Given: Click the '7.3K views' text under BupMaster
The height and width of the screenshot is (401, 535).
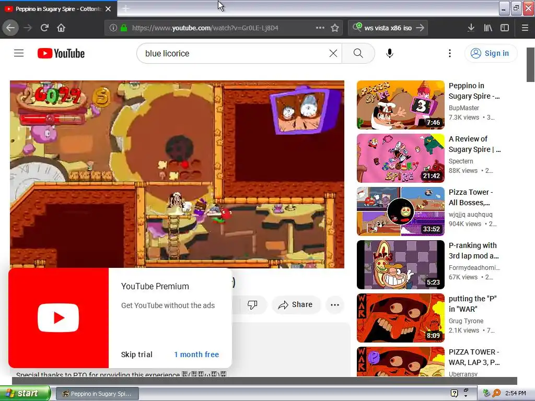Looking at the screenshot, I should [x=464, y=117].
